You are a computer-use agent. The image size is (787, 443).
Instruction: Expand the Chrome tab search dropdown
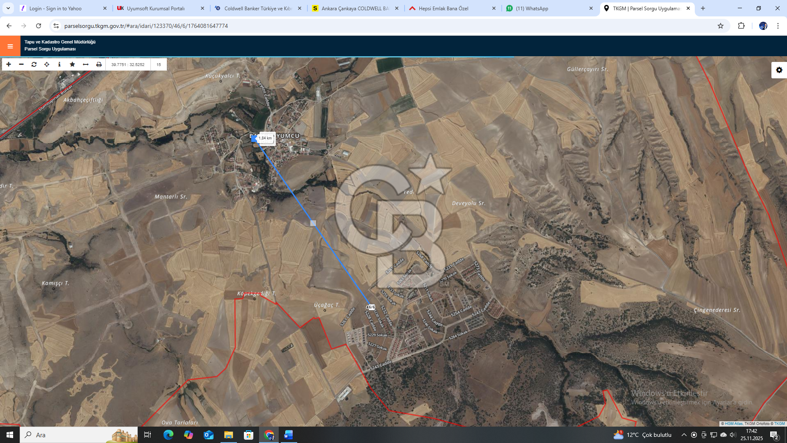click(x=8, y=8)
